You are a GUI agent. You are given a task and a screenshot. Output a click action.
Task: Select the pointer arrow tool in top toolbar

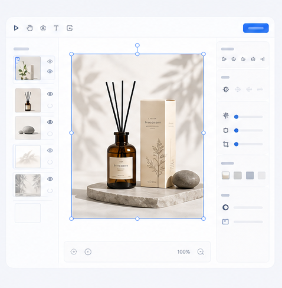(x=16, y=28)
